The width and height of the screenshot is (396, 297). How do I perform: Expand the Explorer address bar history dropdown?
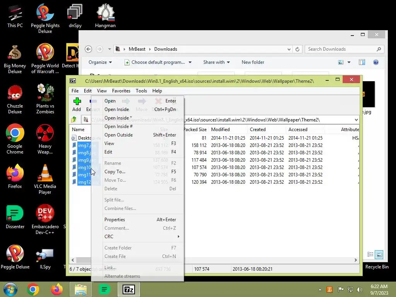tap(289, 49)
